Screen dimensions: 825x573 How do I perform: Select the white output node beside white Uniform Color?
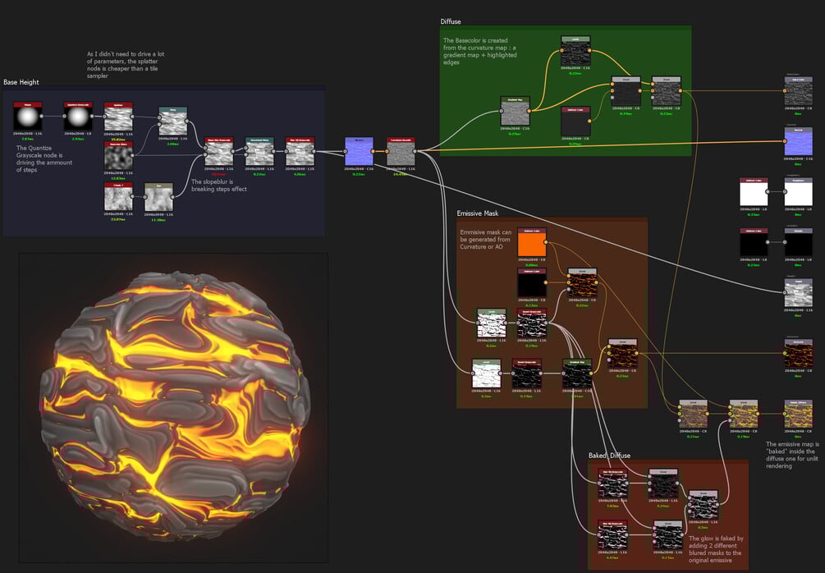[x=798, y=192]
